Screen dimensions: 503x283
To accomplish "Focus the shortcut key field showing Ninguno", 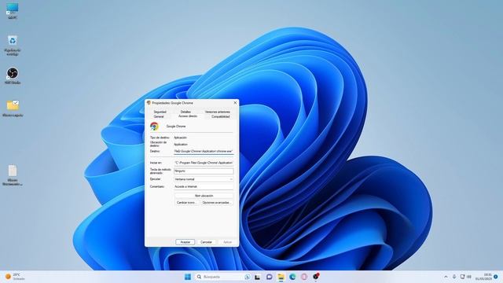I will pyautogui.click(x=204, y=171).
